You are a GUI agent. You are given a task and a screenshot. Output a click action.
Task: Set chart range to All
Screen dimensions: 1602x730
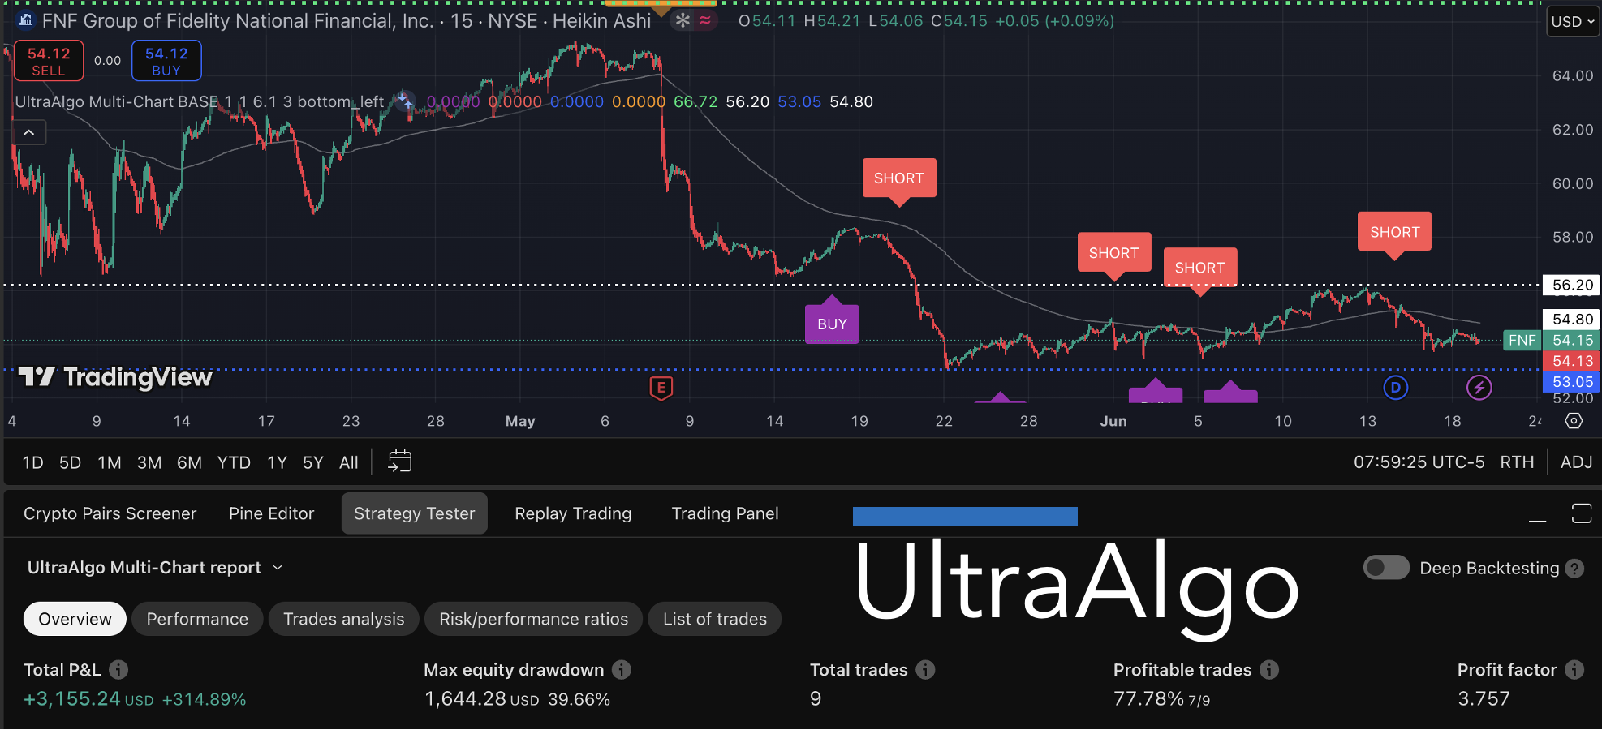click(349, 462)
